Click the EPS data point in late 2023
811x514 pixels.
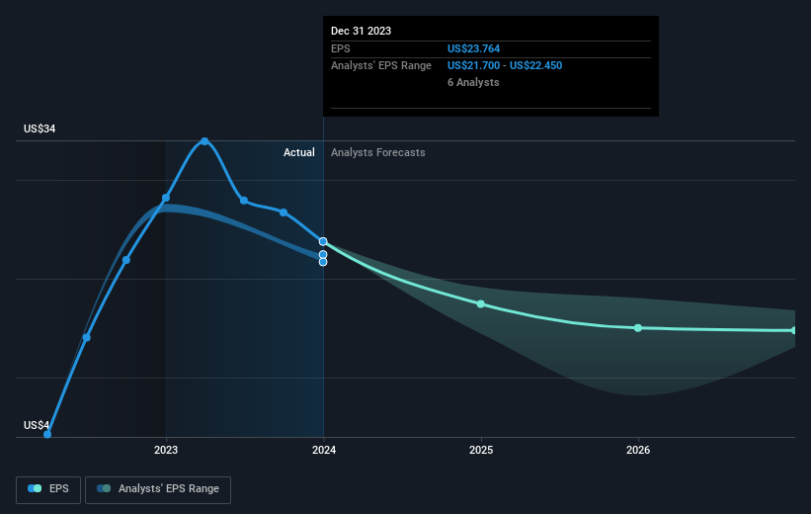click(284, 213)
